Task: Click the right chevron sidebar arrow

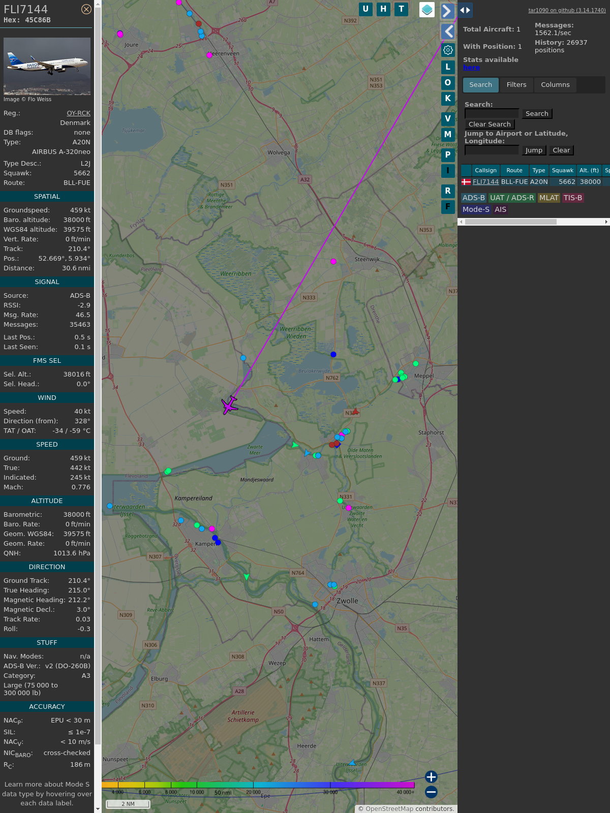Action: pos(447,11)
